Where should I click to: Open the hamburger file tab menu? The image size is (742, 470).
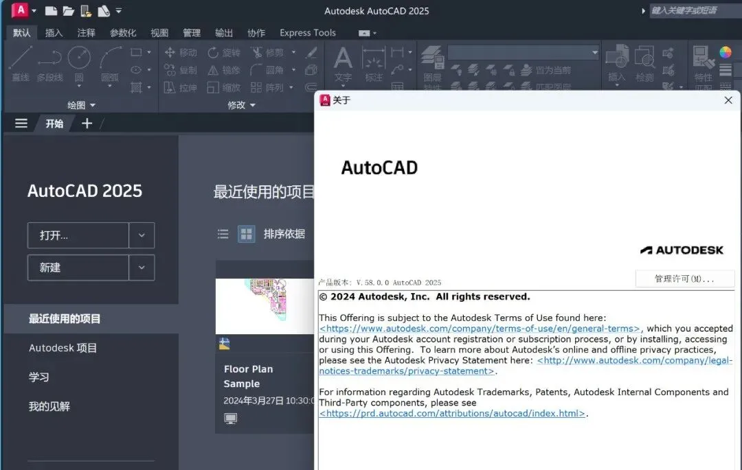pos(21,124)
